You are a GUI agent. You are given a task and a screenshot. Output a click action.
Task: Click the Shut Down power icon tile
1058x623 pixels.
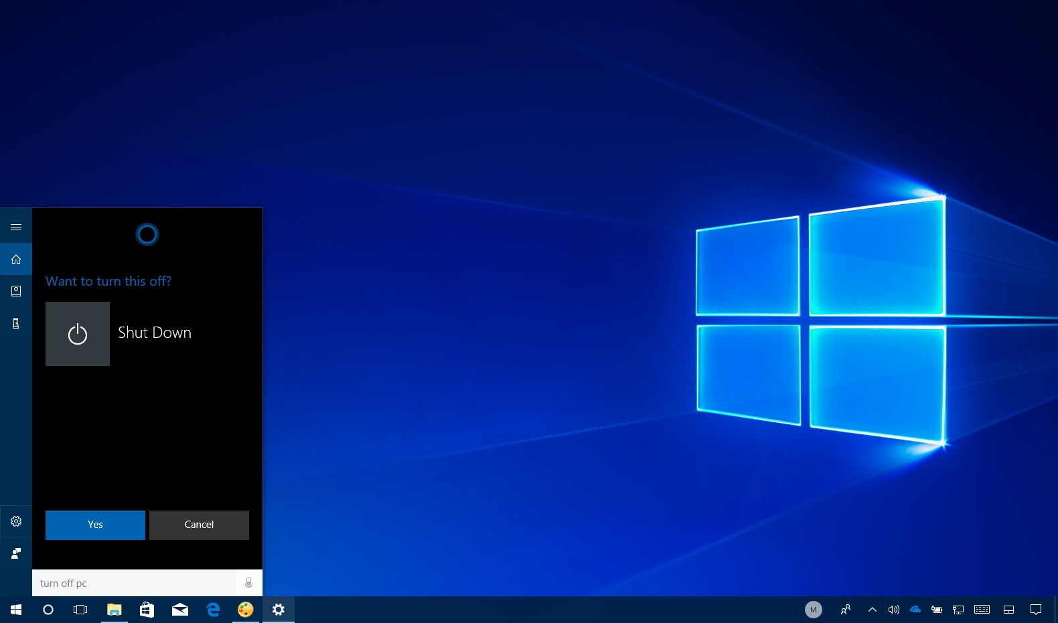(78, 334)
